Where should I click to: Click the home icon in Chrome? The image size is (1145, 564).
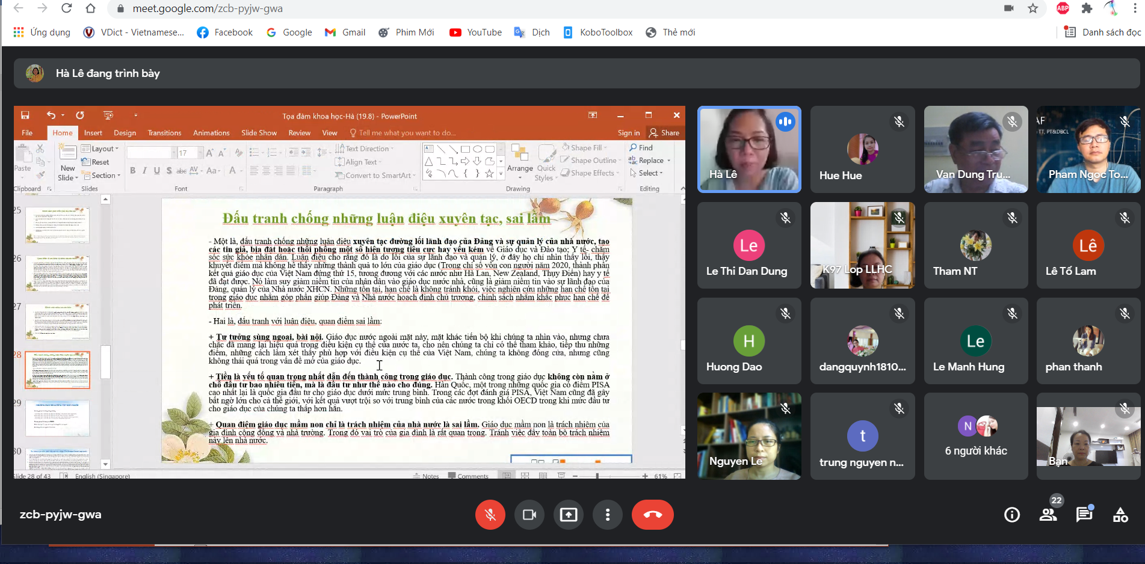[90, 8]
